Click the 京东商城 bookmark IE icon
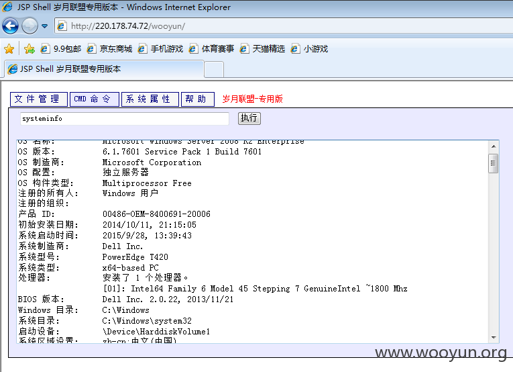Screen dimensions: 513x372 91,49
